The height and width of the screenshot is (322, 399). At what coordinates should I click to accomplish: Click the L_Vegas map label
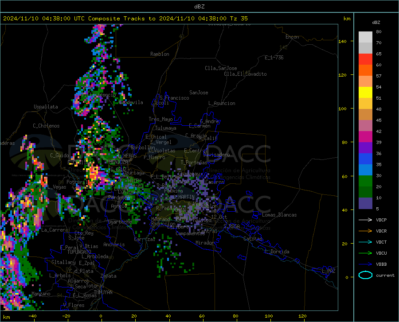tap(57, 187)
